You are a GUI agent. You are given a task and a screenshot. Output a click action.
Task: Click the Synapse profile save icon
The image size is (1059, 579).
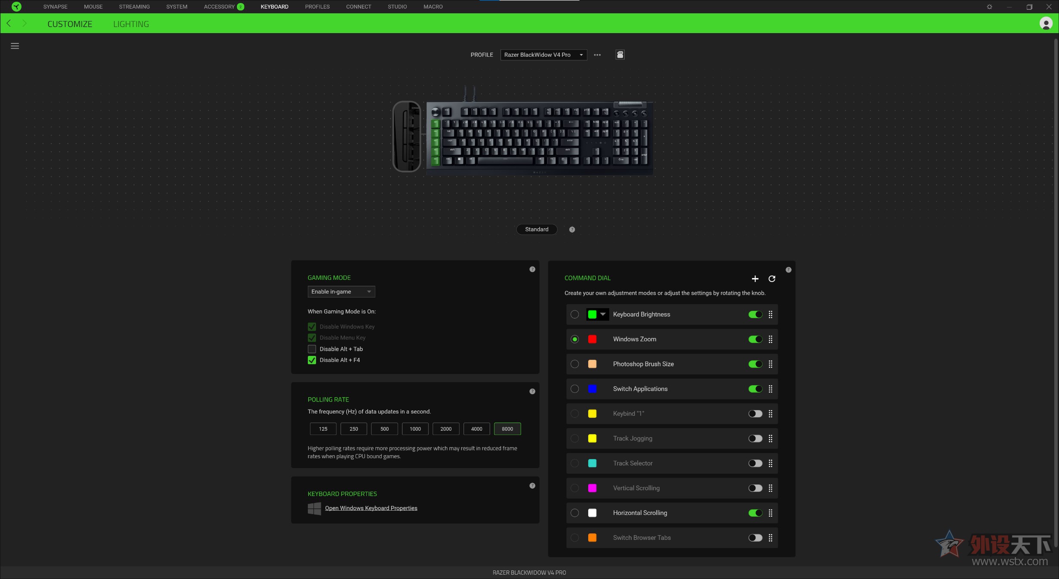tap(620, 54)
